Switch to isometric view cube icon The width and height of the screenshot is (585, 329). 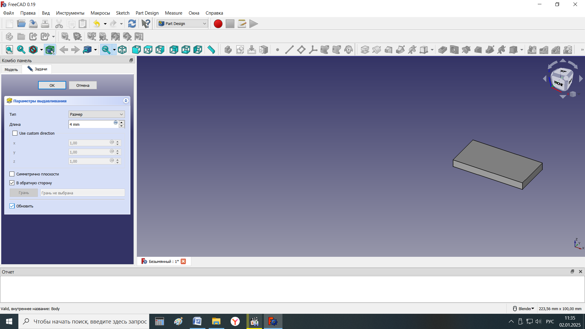(122, 50)
